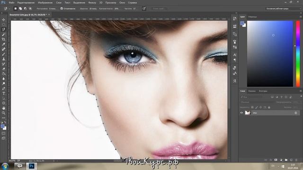Image resolution: width=303 pixels, height=170 pixels.
Task: Toggle lock transparent pixels
Action: point(252,107)
